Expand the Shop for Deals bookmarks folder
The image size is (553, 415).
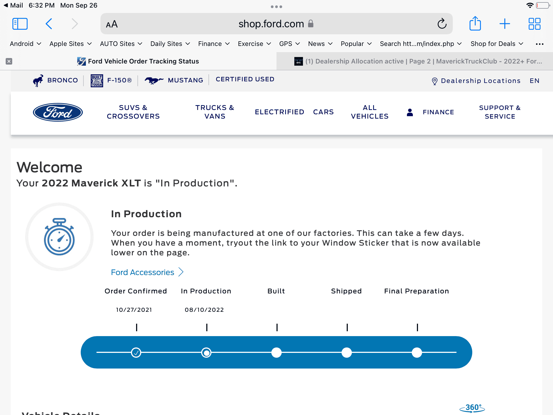pyautogui.click(x=497, y=44)
